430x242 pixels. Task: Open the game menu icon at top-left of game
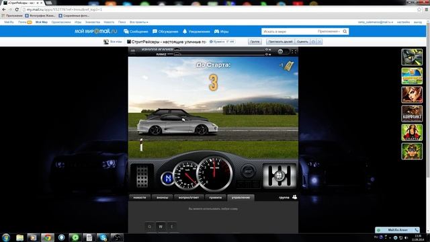point(133,51)
